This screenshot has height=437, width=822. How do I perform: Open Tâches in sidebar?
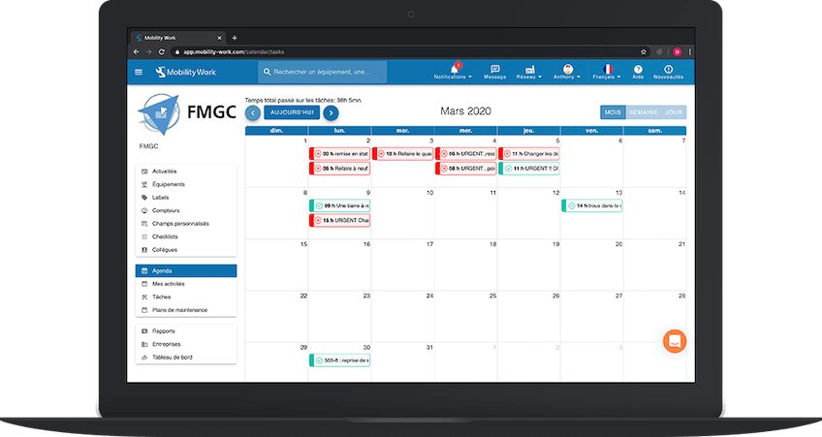tap(185, 297)
